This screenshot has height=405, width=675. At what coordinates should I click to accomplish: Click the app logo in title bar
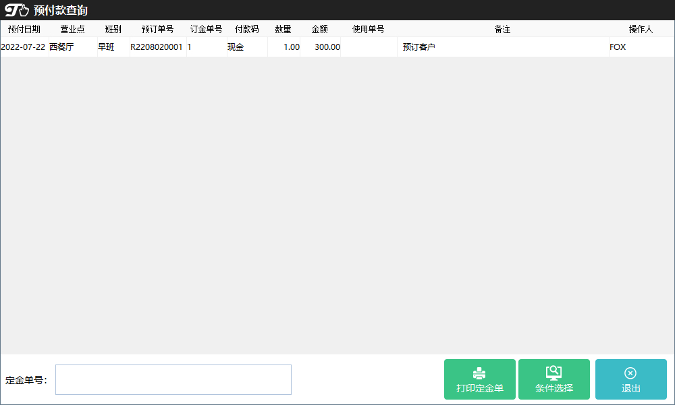18,10
